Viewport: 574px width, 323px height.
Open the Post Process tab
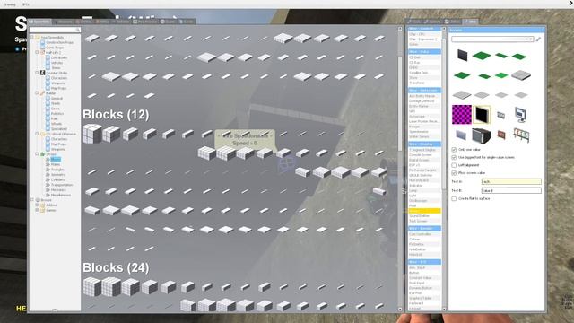point(145,22)
